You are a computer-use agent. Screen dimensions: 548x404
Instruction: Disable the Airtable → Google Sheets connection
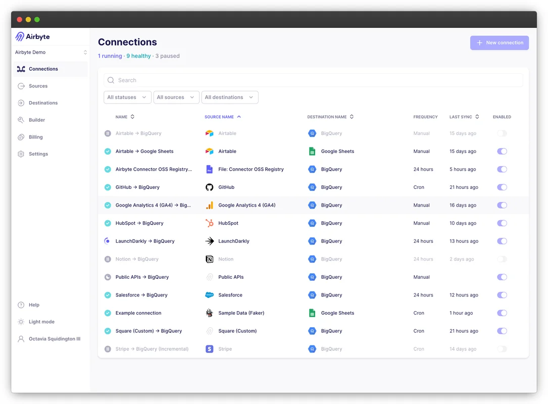(502, 151)
